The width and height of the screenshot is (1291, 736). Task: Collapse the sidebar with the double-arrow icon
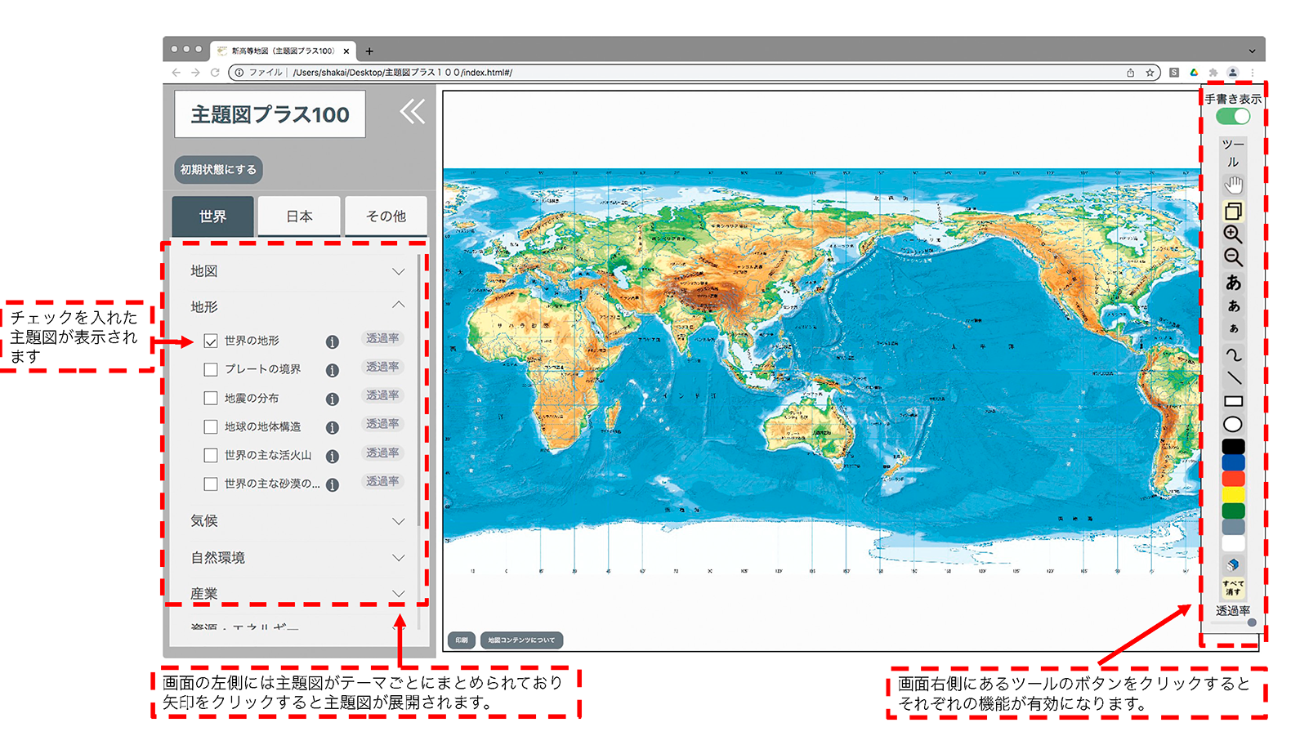pos(412,112)
